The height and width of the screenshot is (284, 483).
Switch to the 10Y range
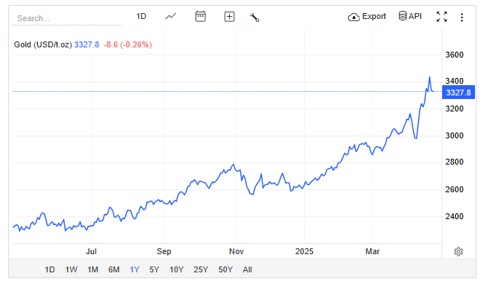tap(177, 269)
